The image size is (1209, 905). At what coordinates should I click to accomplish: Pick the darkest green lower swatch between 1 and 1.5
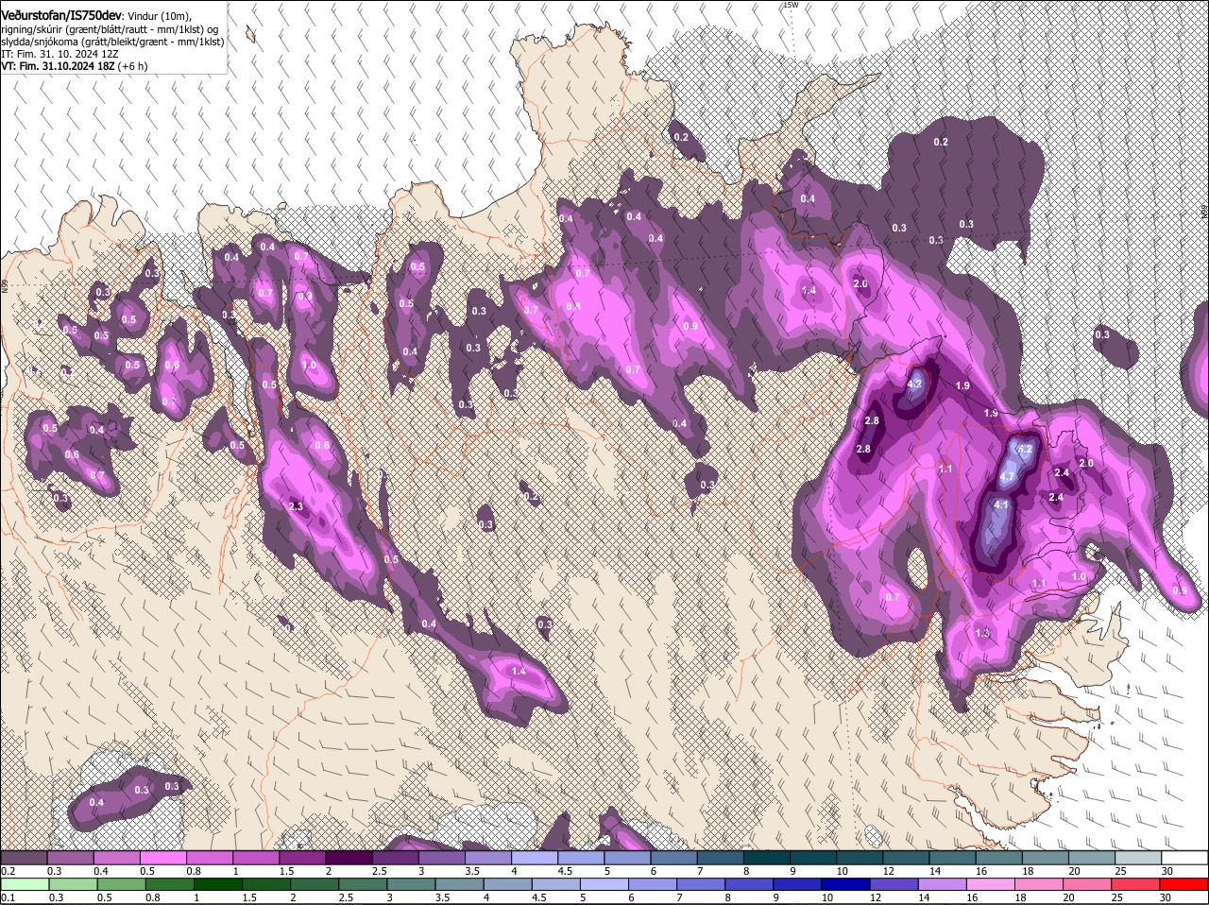click(217, 885)
